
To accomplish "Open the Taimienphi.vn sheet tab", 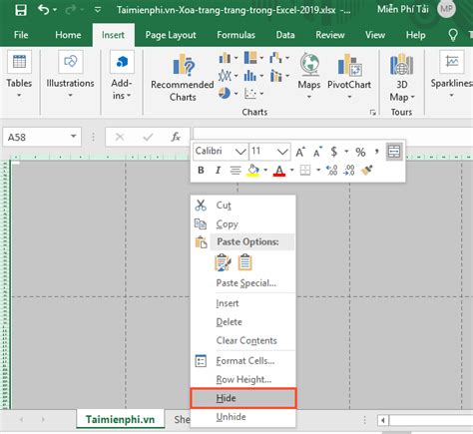I will (x=120, y=419).
